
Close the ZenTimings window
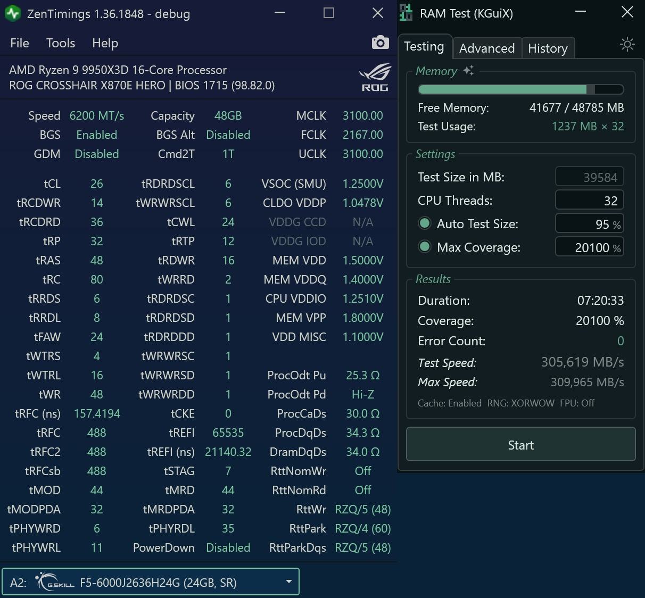coord(378,13)
